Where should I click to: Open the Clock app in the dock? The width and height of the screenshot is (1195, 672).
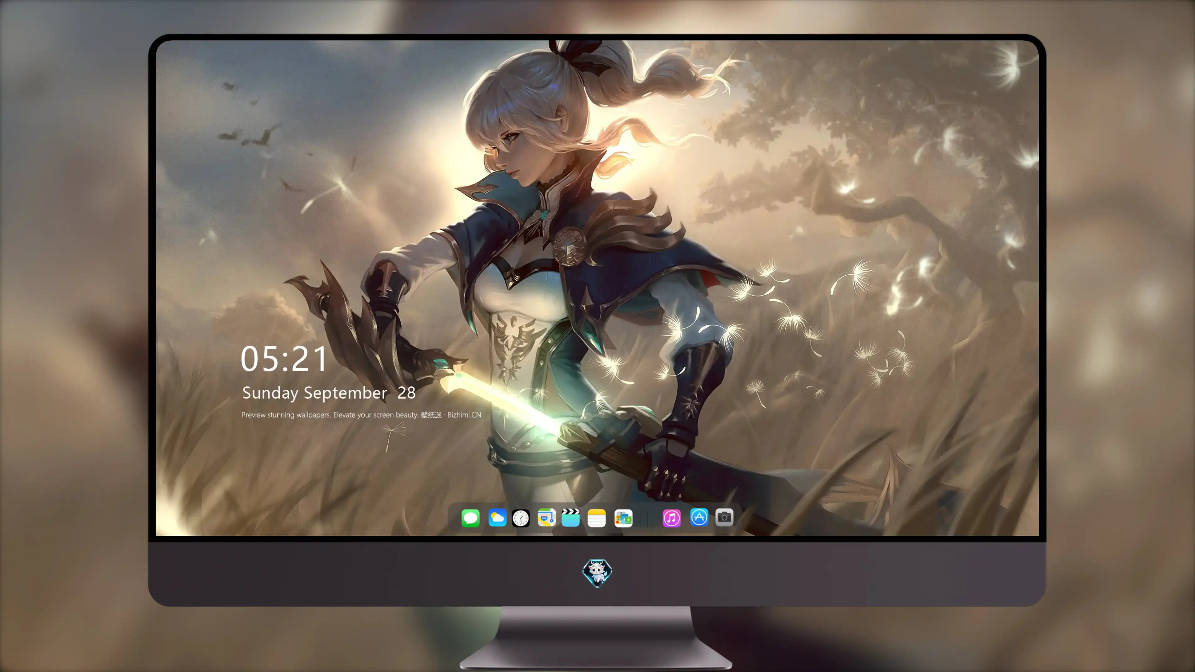[521, 518]
